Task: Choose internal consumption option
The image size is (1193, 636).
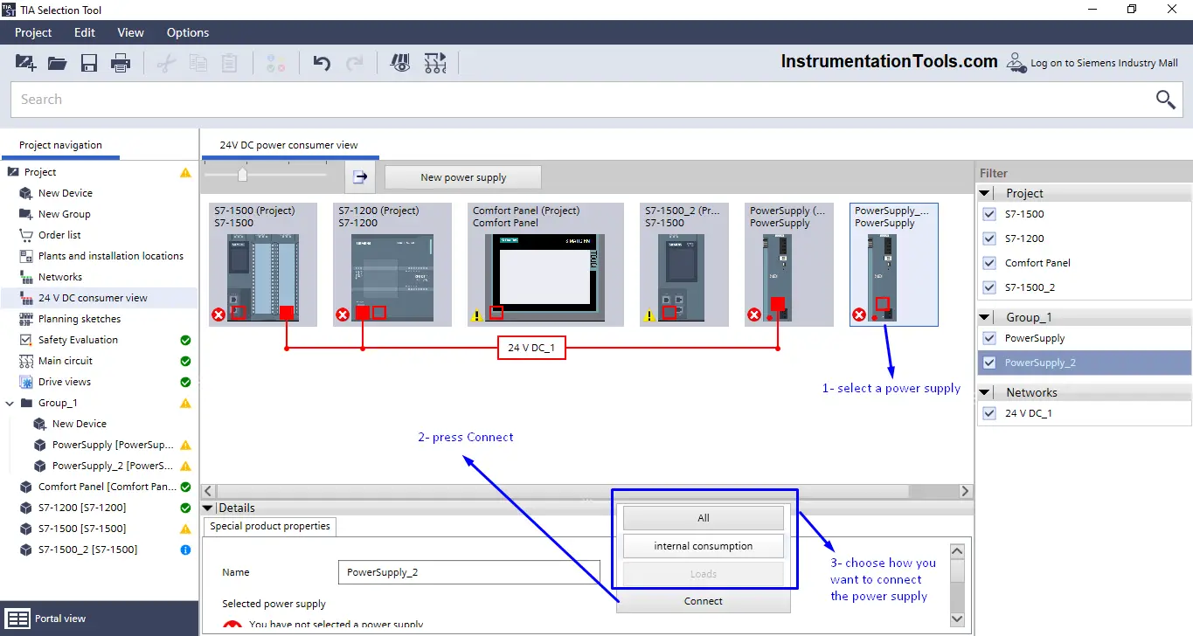Action: coord(704,546)
